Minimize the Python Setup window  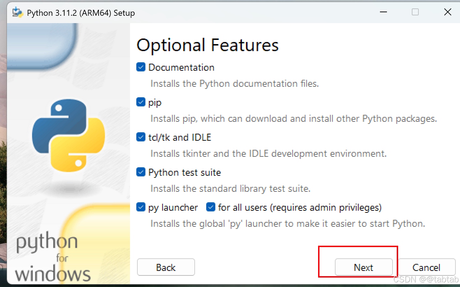pos(383,12)
